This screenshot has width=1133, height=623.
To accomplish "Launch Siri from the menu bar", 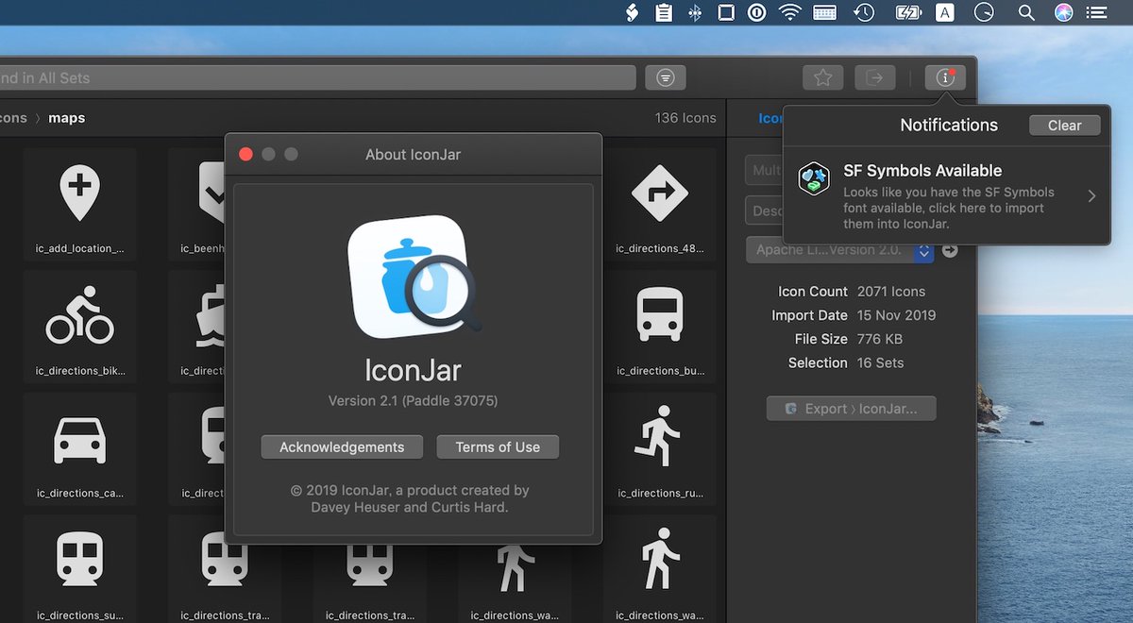I will coord(1064,12).
